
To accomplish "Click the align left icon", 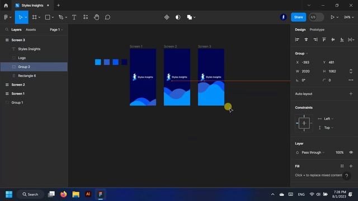I will 297,40.
